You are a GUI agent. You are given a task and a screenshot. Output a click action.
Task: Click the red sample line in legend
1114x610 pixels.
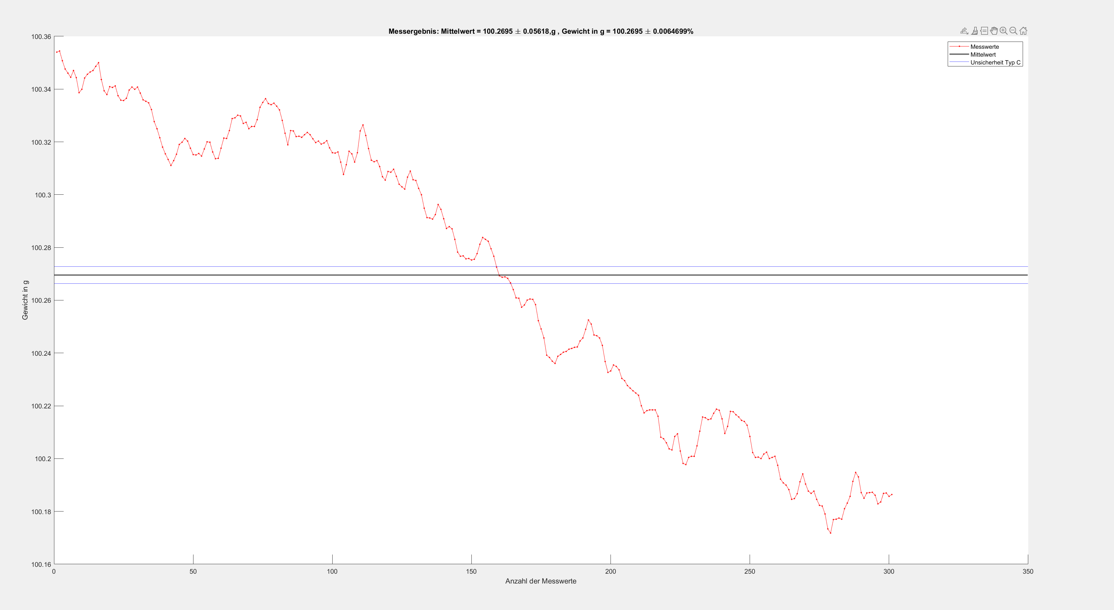point(959,46)
